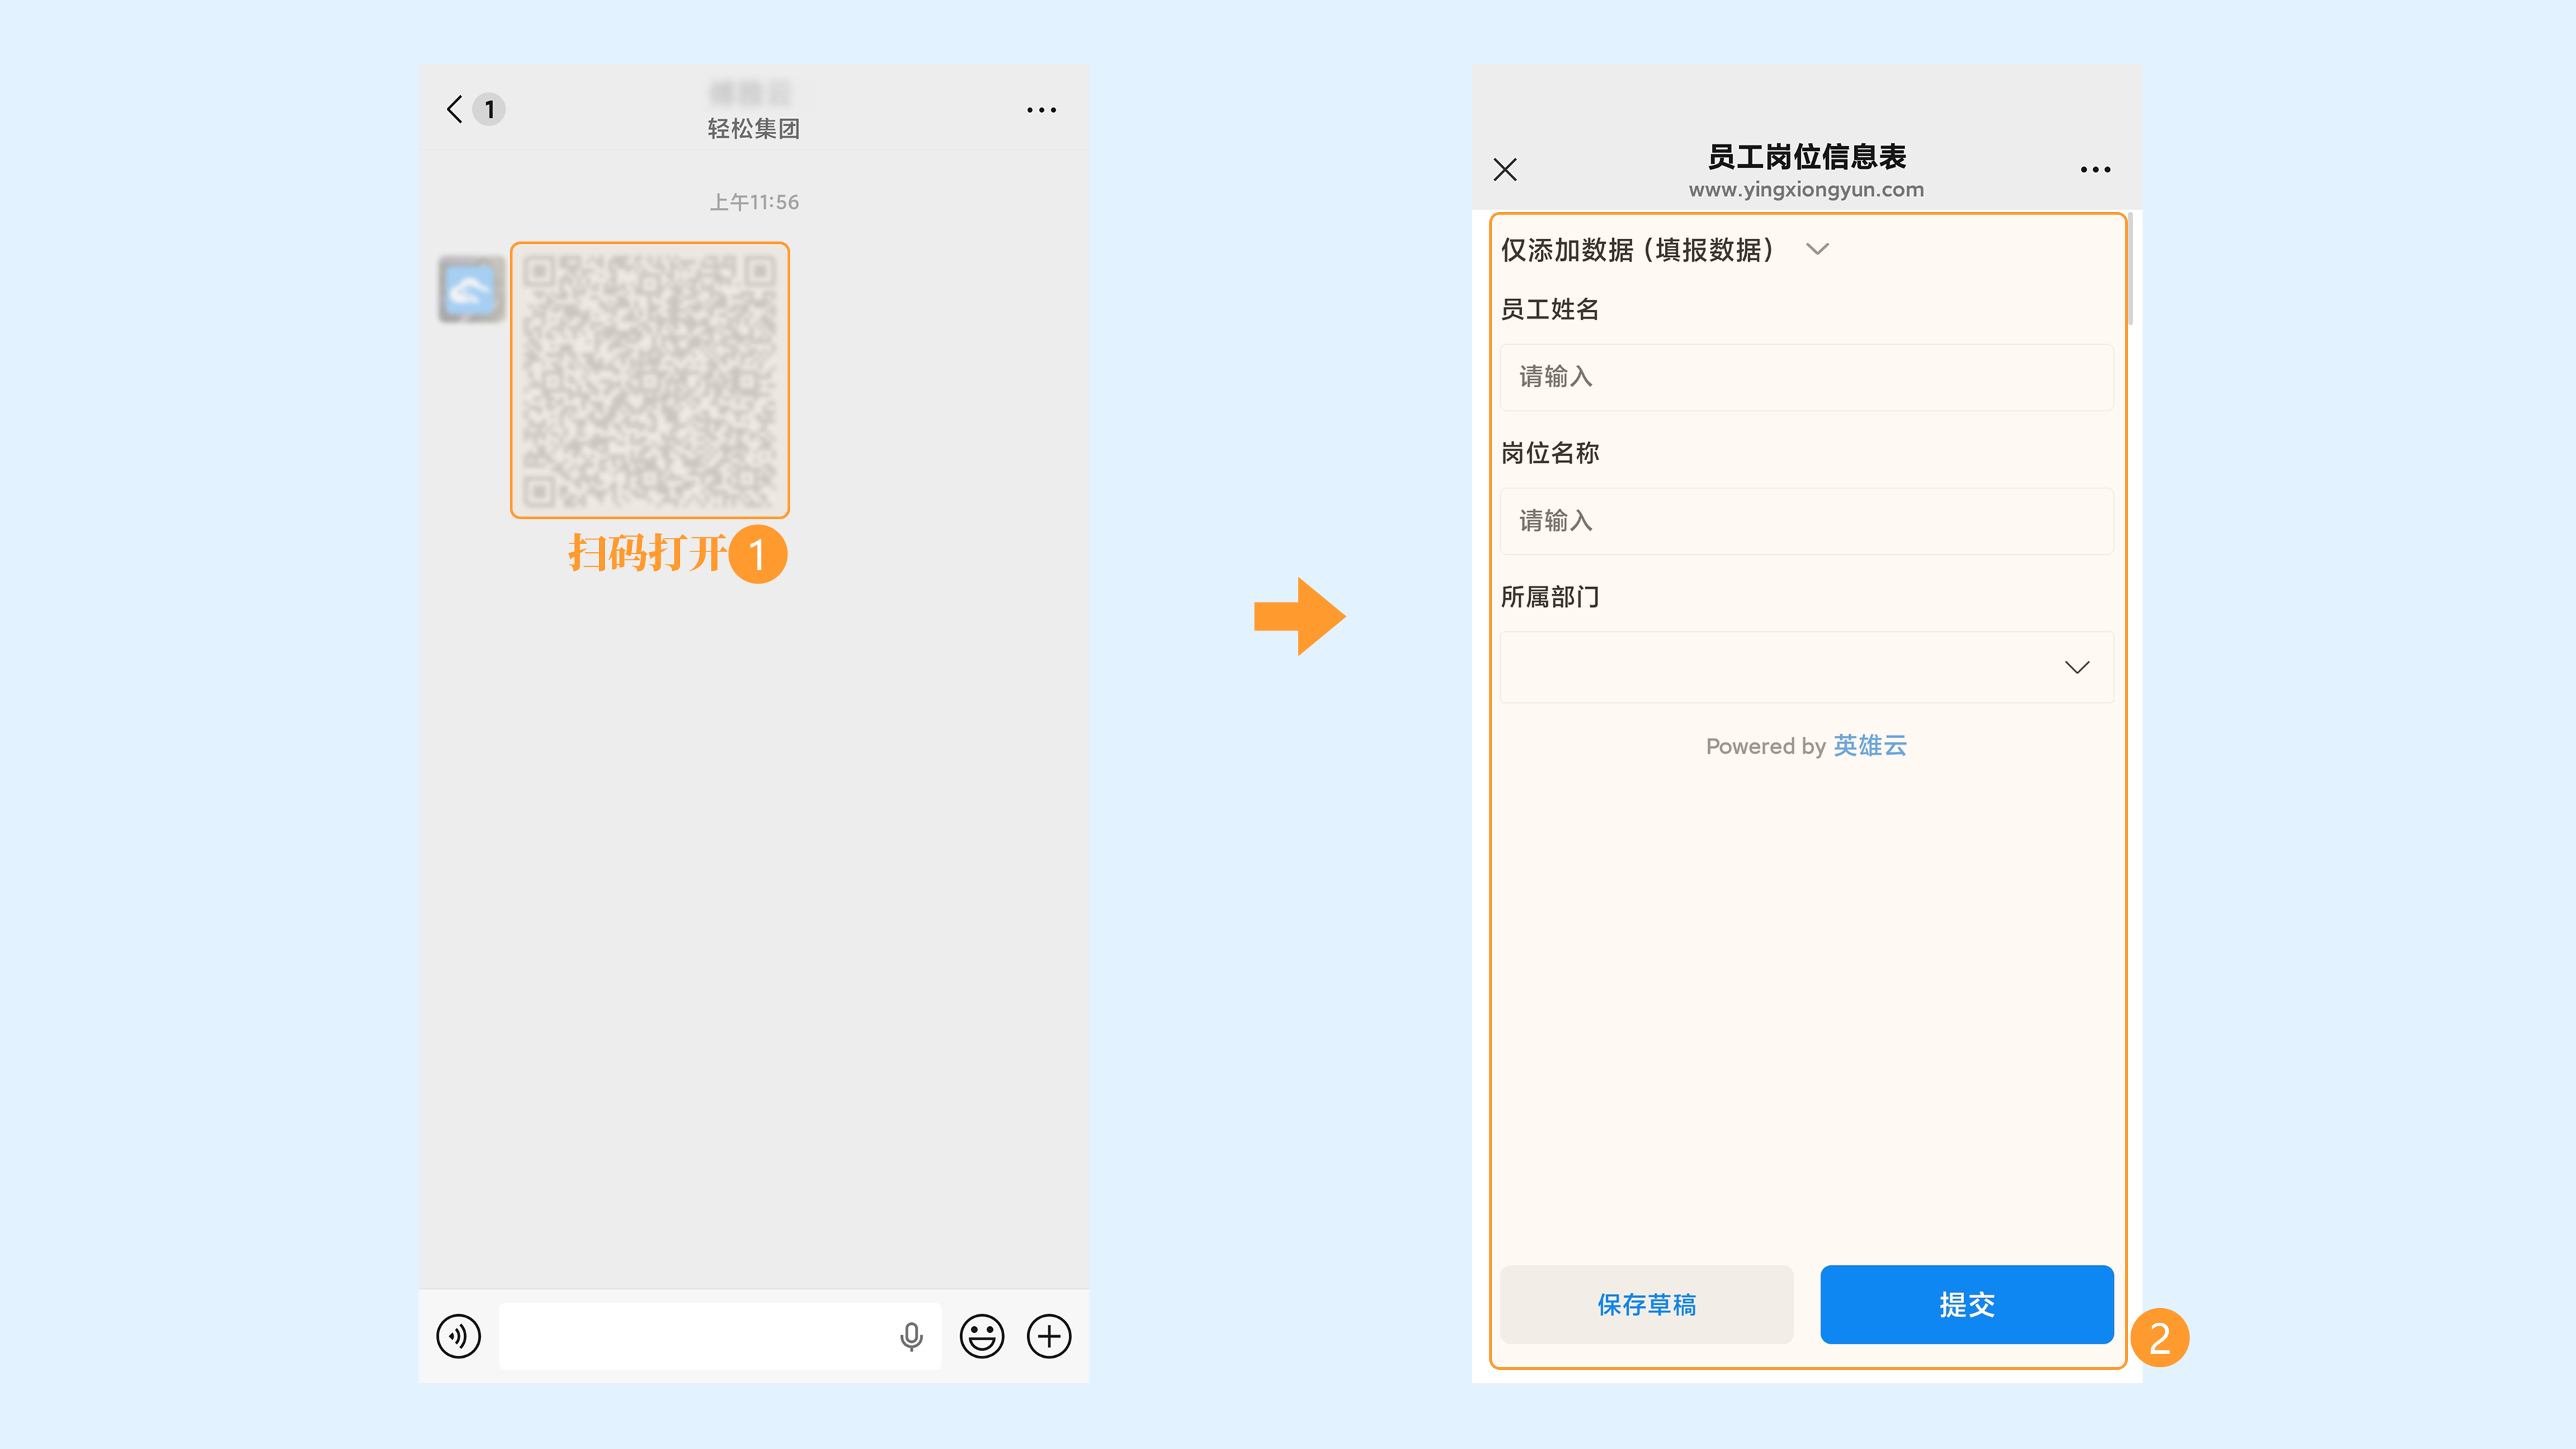2576x1449 pixels.
Task: Tap the plus icon for more attachments
Action: (1049, 1336)
